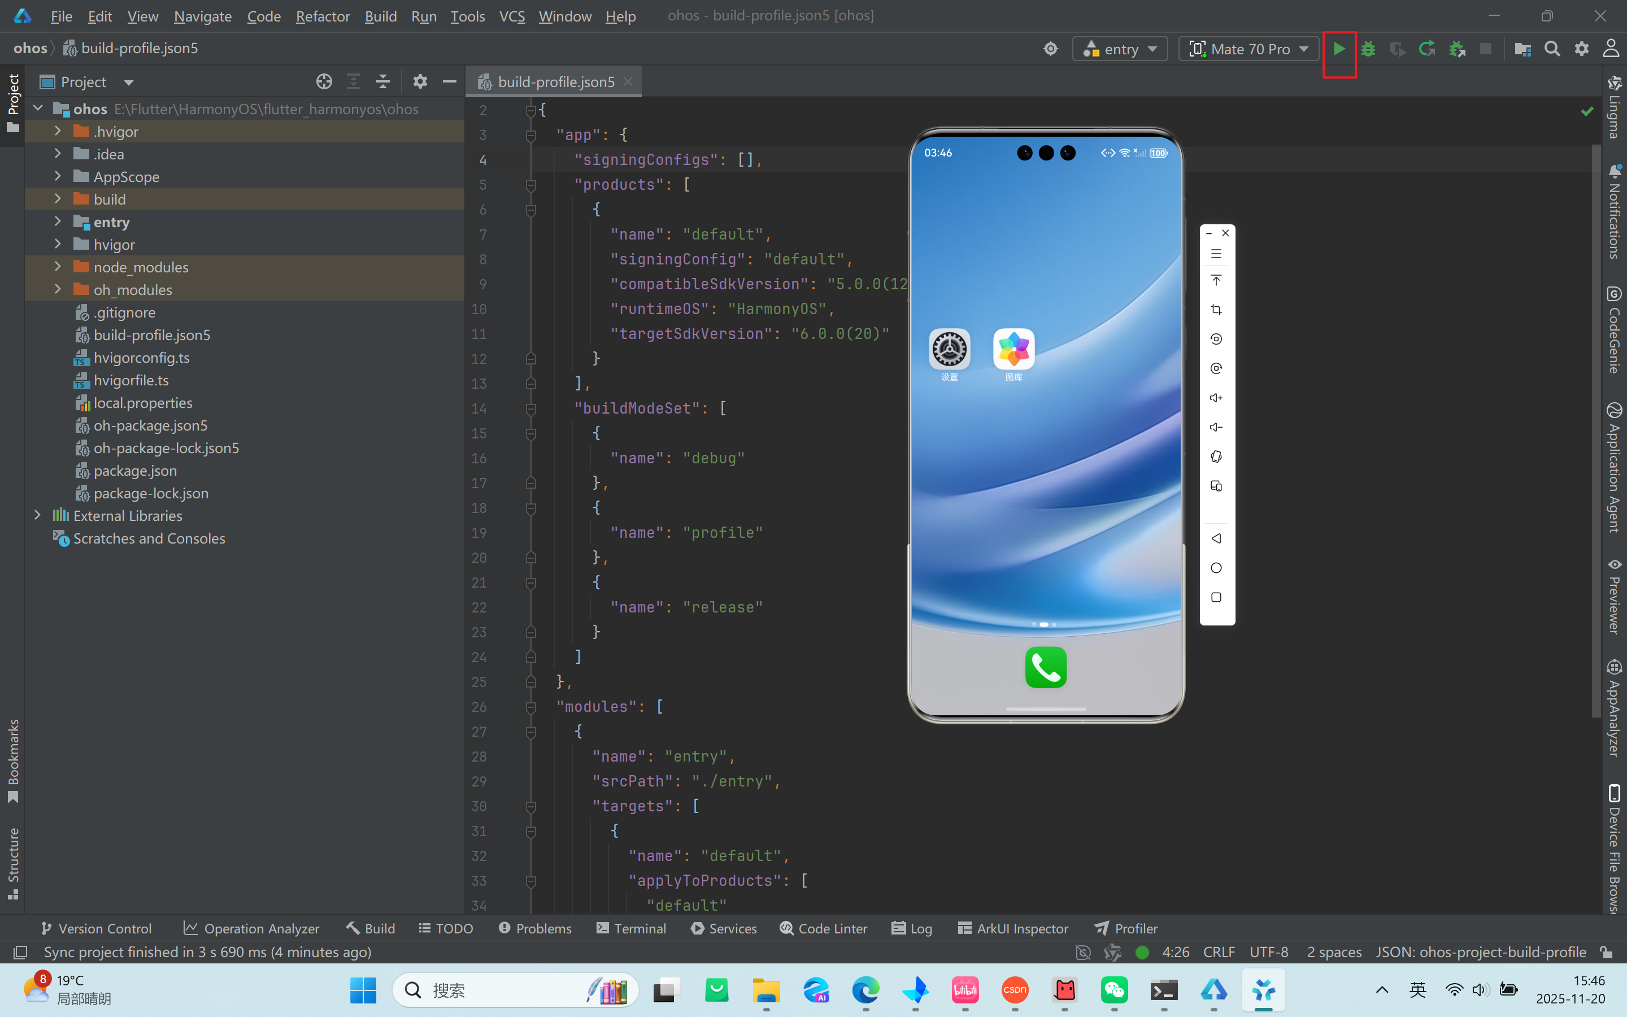Click the search magnifier icon in toolbar
The image size is (1627, 1017).
1552,49
